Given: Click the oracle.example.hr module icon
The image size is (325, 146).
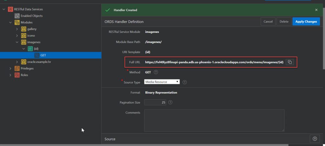Looking at the screenshot, I should tap(23, 62).
